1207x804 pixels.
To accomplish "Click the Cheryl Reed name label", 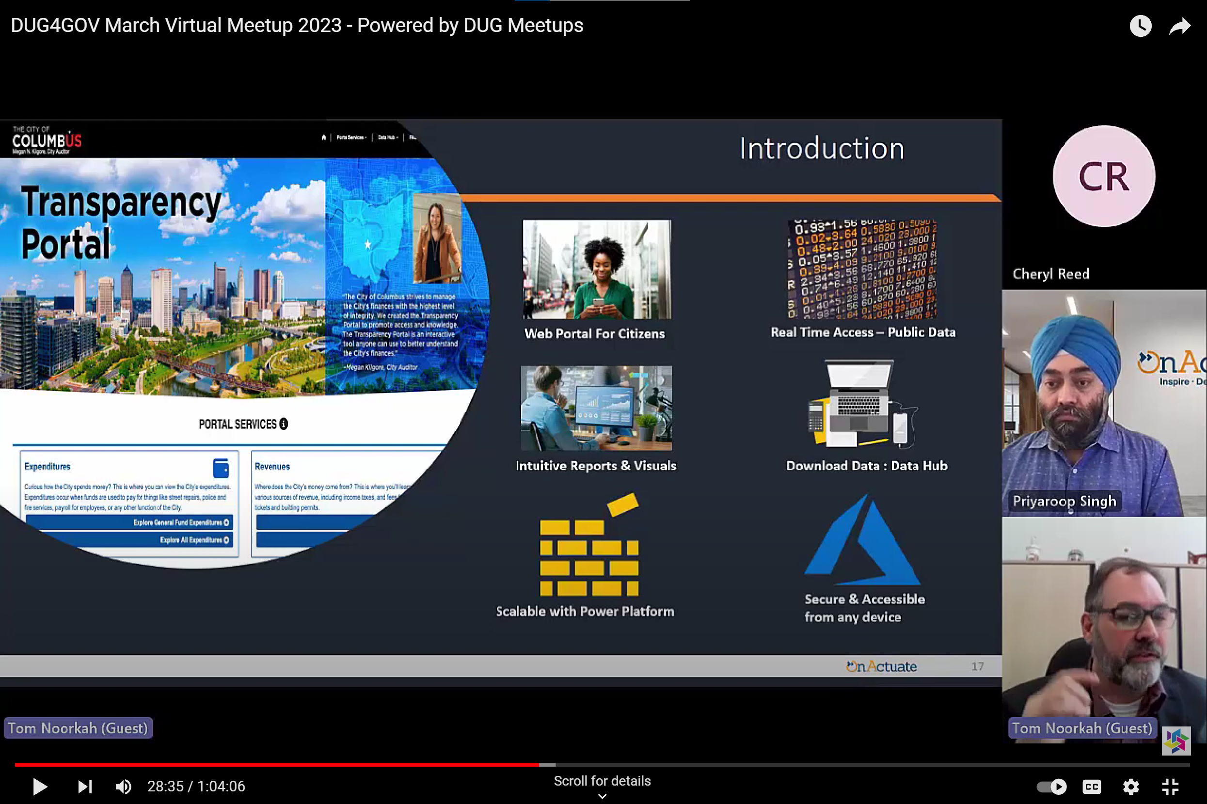I will (1050, 274).
